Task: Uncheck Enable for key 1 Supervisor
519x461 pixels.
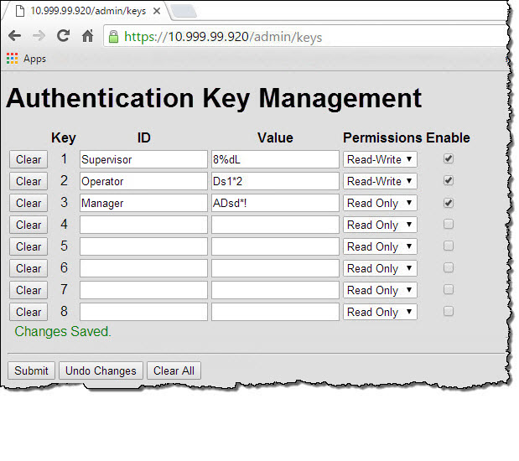Action: (x=449, y=158)
